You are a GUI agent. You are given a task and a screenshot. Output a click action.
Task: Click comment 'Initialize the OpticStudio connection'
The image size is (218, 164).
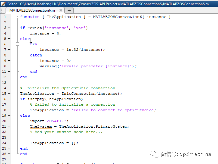(70, 88)
